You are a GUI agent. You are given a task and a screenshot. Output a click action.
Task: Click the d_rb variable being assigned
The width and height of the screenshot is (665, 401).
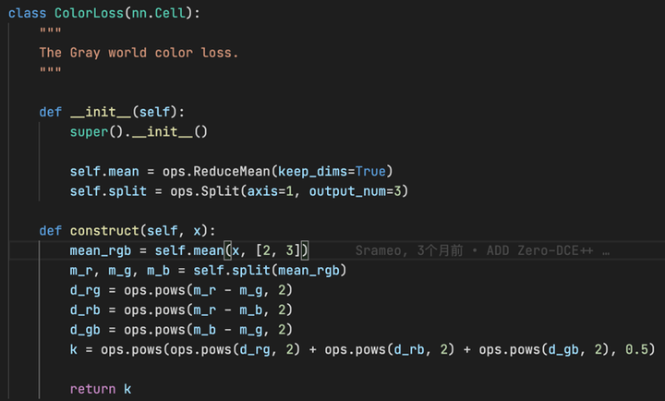coord(86,310)
